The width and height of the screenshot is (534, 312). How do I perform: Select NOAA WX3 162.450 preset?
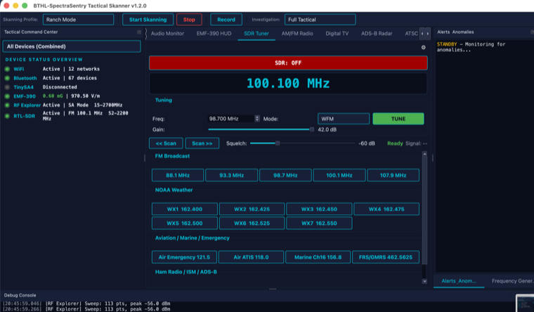pos(319,209)
